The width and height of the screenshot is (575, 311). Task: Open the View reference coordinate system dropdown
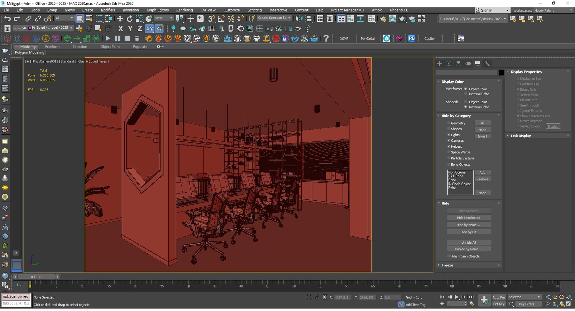(164, 18)
